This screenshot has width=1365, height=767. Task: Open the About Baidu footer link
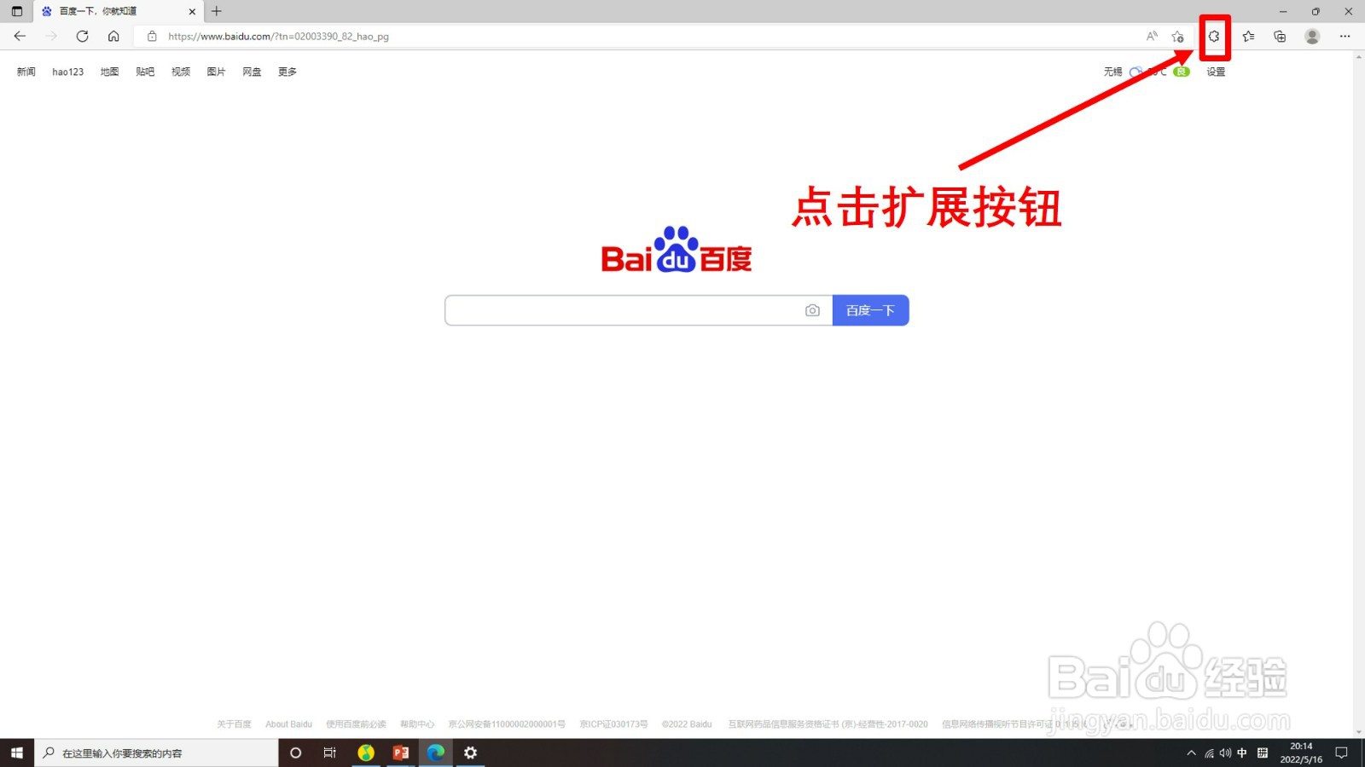click(x=288, y=724)
